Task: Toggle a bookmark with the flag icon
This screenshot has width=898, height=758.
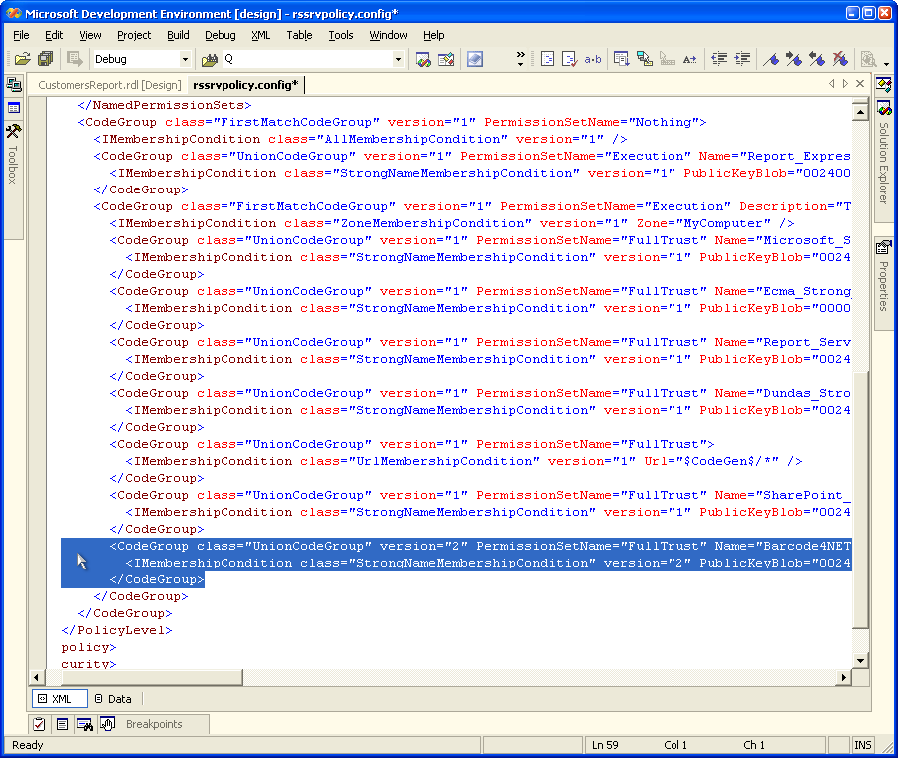Action: point(771,59)
